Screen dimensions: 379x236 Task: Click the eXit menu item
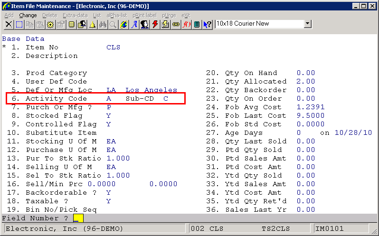click(186, 15)
